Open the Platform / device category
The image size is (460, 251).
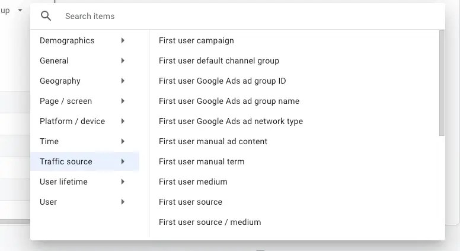click(x=72, y=121)
